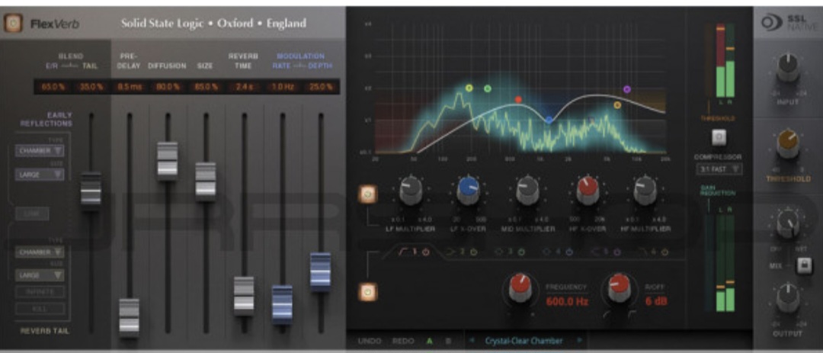Screen dimensions: 823x353
Task: Toggle reverb time multiplier section power
Action: tap(367, 194)
